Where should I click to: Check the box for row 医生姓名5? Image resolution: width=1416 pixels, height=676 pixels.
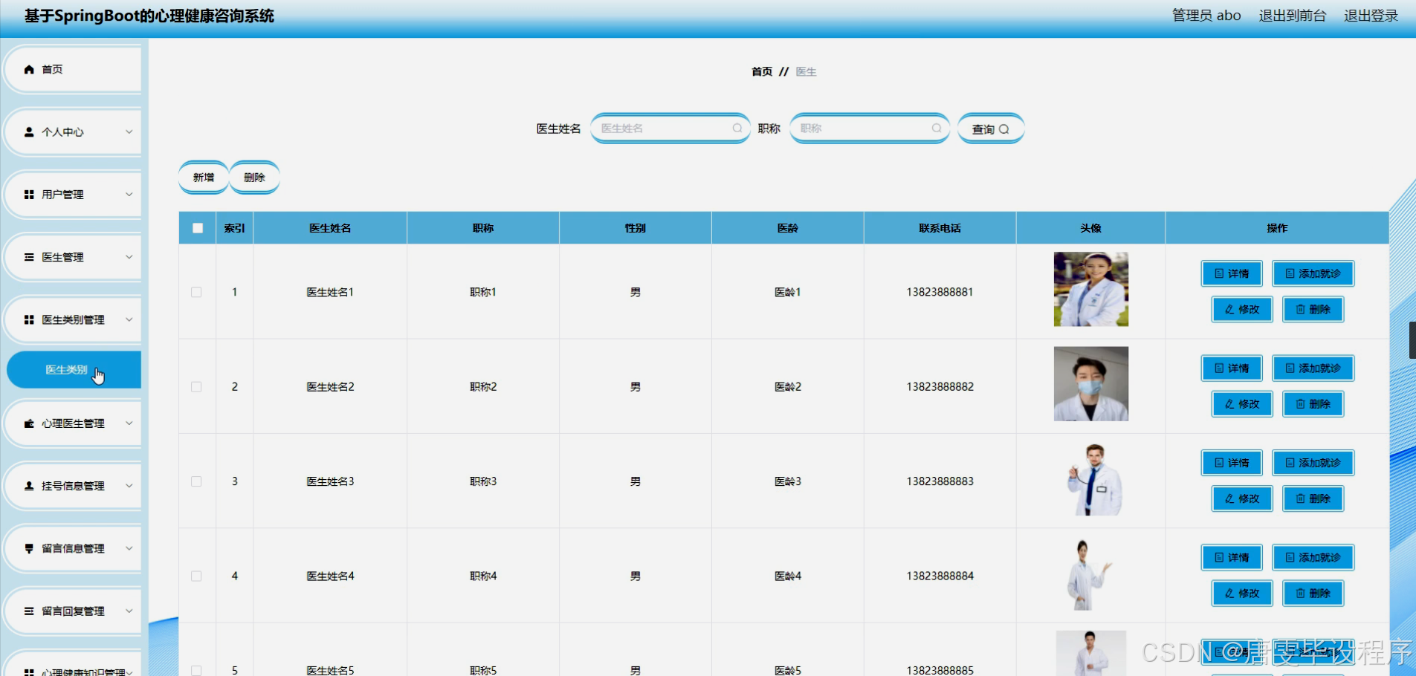click(x=196, y=670)
